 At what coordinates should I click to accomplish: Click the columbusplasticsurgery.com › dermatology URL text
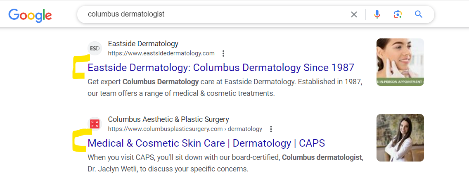pyautogui.click(x=185, y=129)
